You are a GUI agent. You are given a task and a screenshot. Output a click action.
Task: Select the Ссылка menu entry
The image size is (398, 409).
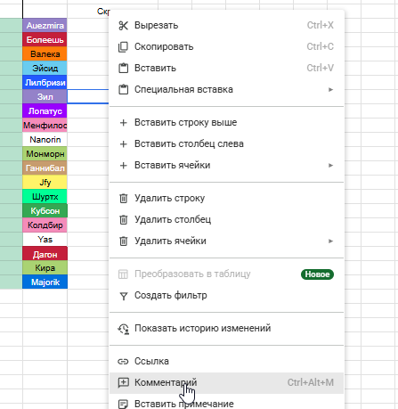[226, 361]
